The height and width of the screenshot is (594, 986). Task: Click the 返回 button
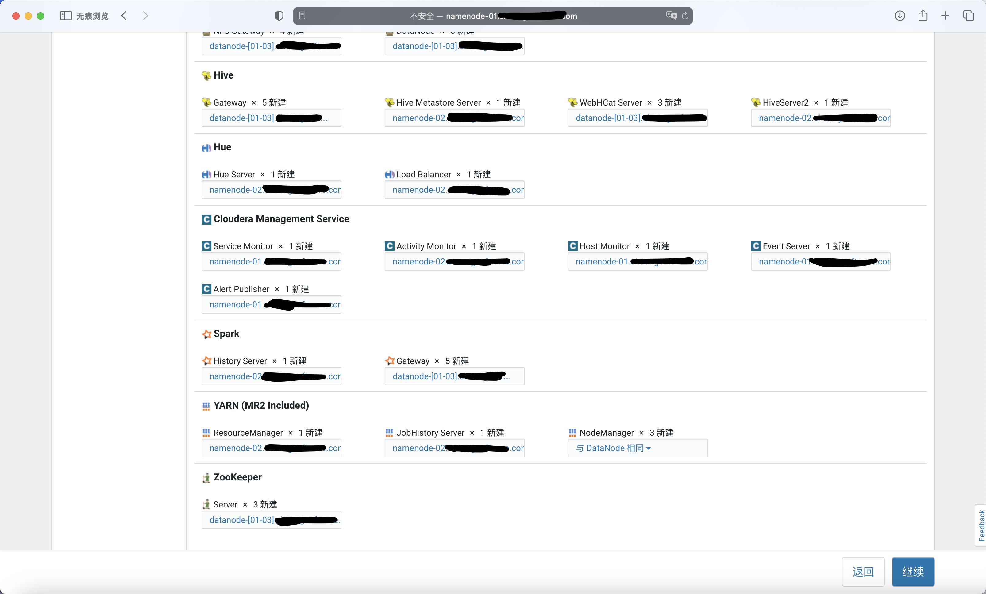pos(863,572)
